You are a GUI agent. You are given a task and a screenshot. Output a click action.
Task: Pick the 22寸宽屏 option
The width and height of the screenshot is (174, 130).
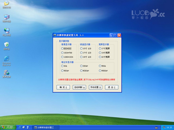tap(104, 57)
